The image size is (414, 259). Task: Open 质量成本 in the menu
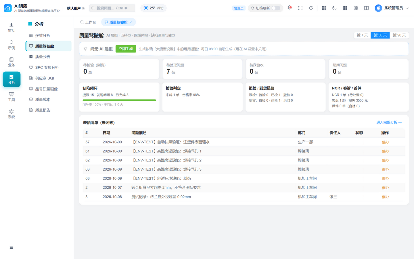click(48, 99)
